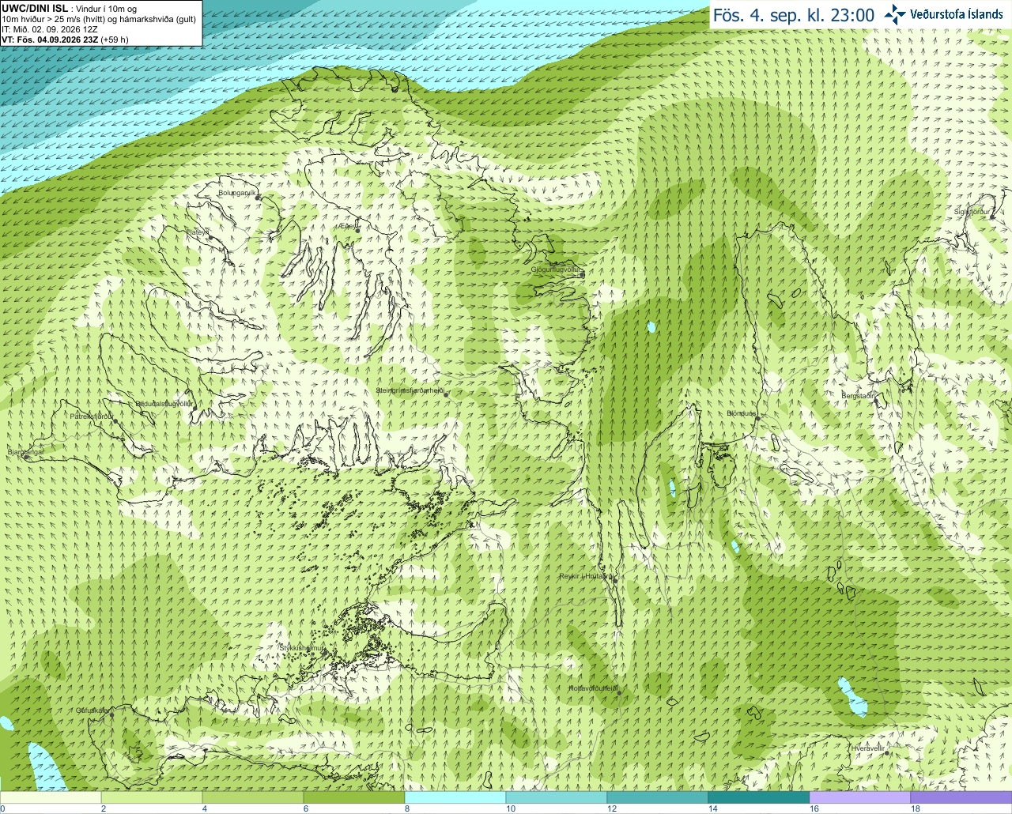The image size is (1012, 814).
Task: Select the Gufuskálar station dot
Action: click(111, 714)
